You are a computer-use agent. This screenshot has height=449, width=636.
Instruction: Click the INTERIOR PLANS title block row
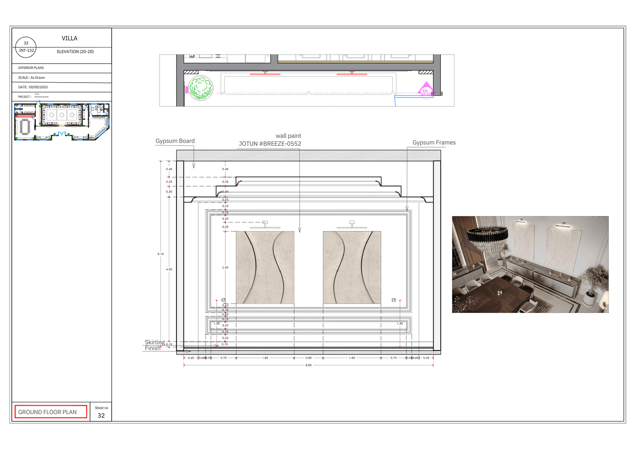tap(32, 67)
